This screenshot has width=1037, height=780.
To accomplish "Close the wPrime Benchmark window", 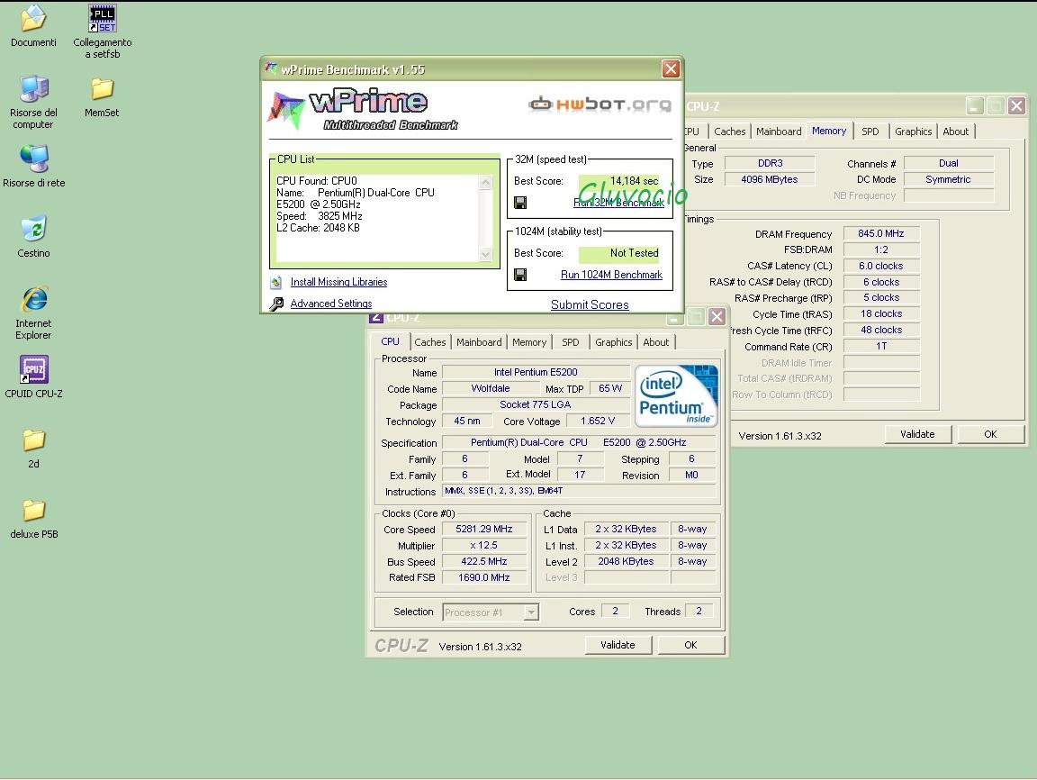I will coord(671,68).
